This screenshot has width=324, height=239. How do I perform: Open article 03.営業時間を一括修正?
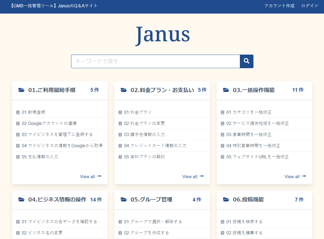[249, 135]
